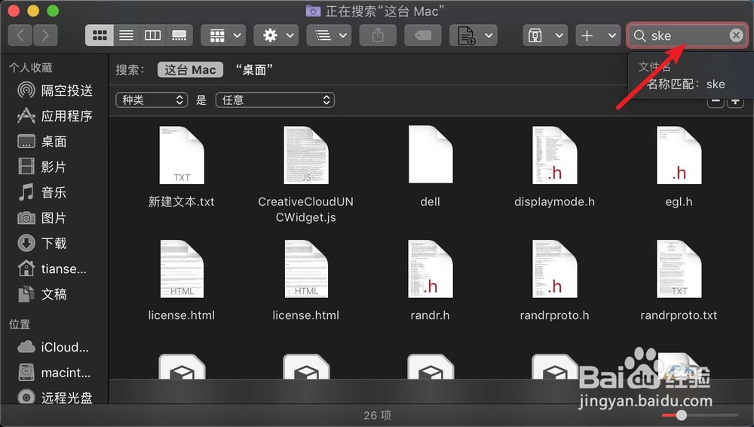Select the randrproto.txt file icon

[679, 269]
